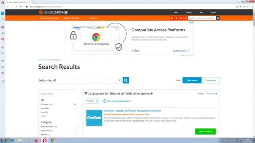255x143 pixels.
Task: Click 'Learn More' in the Chrome ad
Action: click(181, 51)
